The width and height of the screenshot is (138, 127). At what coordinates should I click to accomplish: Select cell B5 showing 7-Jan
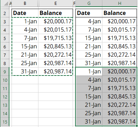pyautogui.click(x=25, y=38)
